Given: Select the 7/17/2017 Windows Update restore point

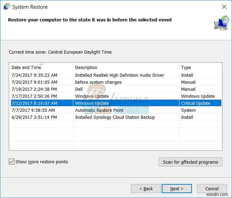Looking at the screenshot, I should (x=92, y=96).
